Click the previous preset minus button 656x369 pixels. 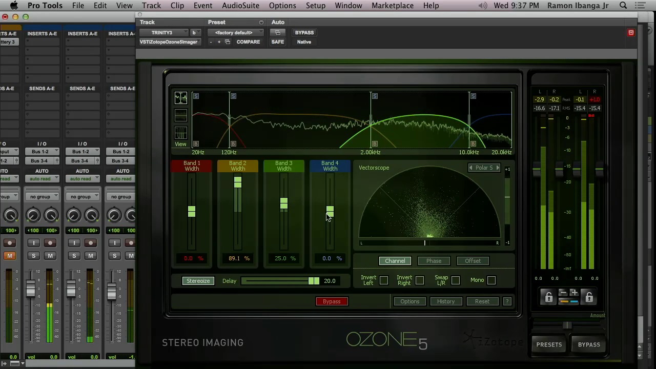211,42
